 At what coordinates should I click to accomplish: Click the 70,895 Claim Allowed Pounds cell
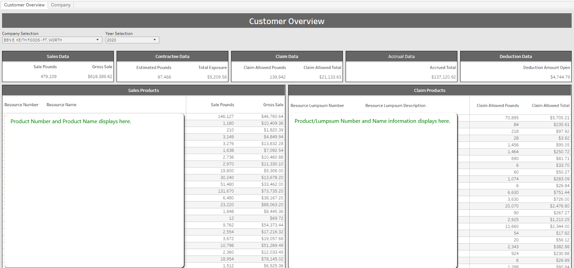(511, 118)
